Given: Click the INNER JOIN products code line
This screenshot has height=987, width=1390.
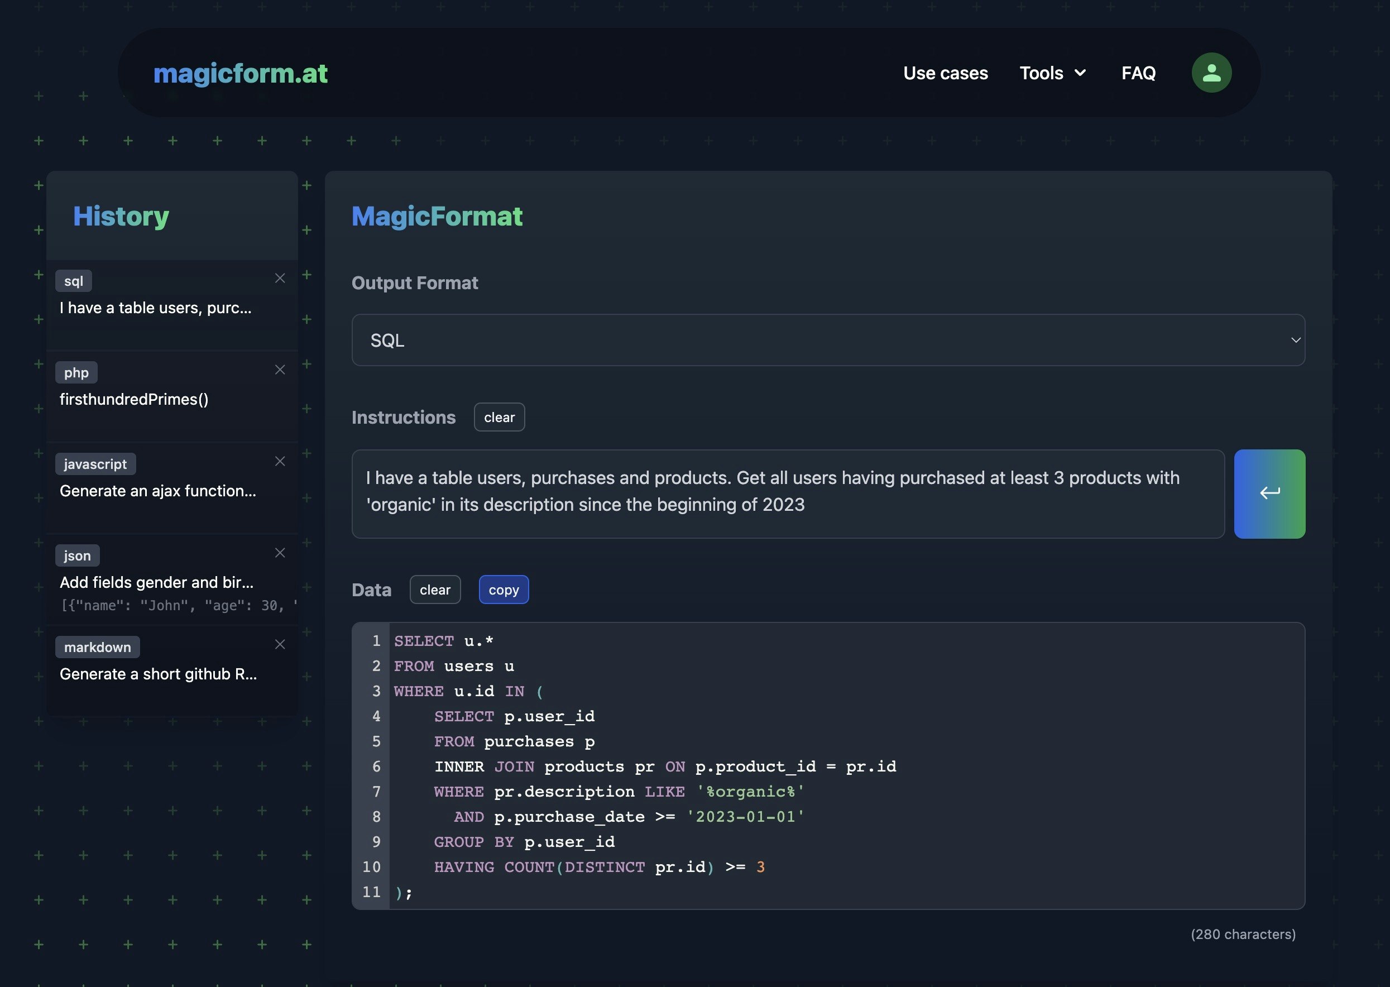Looking at the screenshot, I should [x=665, y=767].
